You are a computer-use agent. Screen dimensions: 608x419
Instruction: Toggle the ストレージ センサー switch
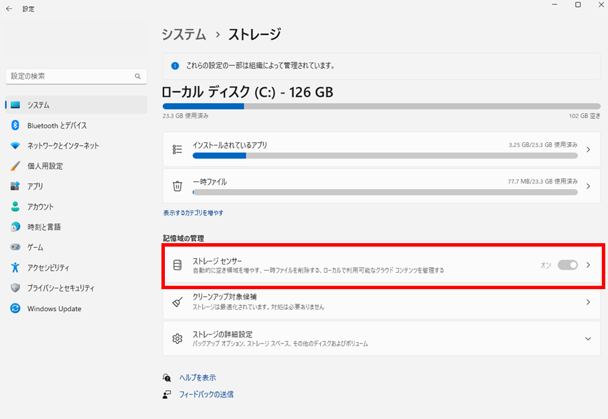click(567, 264)
